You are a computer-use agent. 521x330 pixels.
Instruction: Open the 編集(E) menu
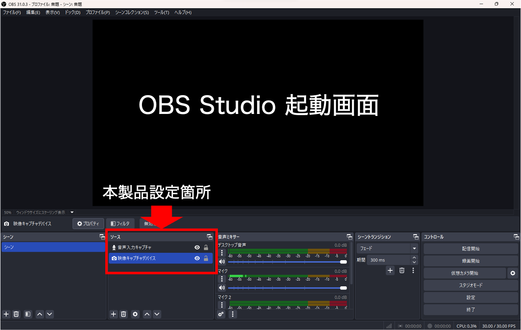click(33, 12)
